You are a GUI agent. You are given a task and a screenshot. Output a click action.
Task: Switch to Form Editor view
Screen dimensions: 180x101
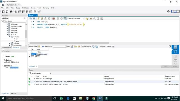175,58
